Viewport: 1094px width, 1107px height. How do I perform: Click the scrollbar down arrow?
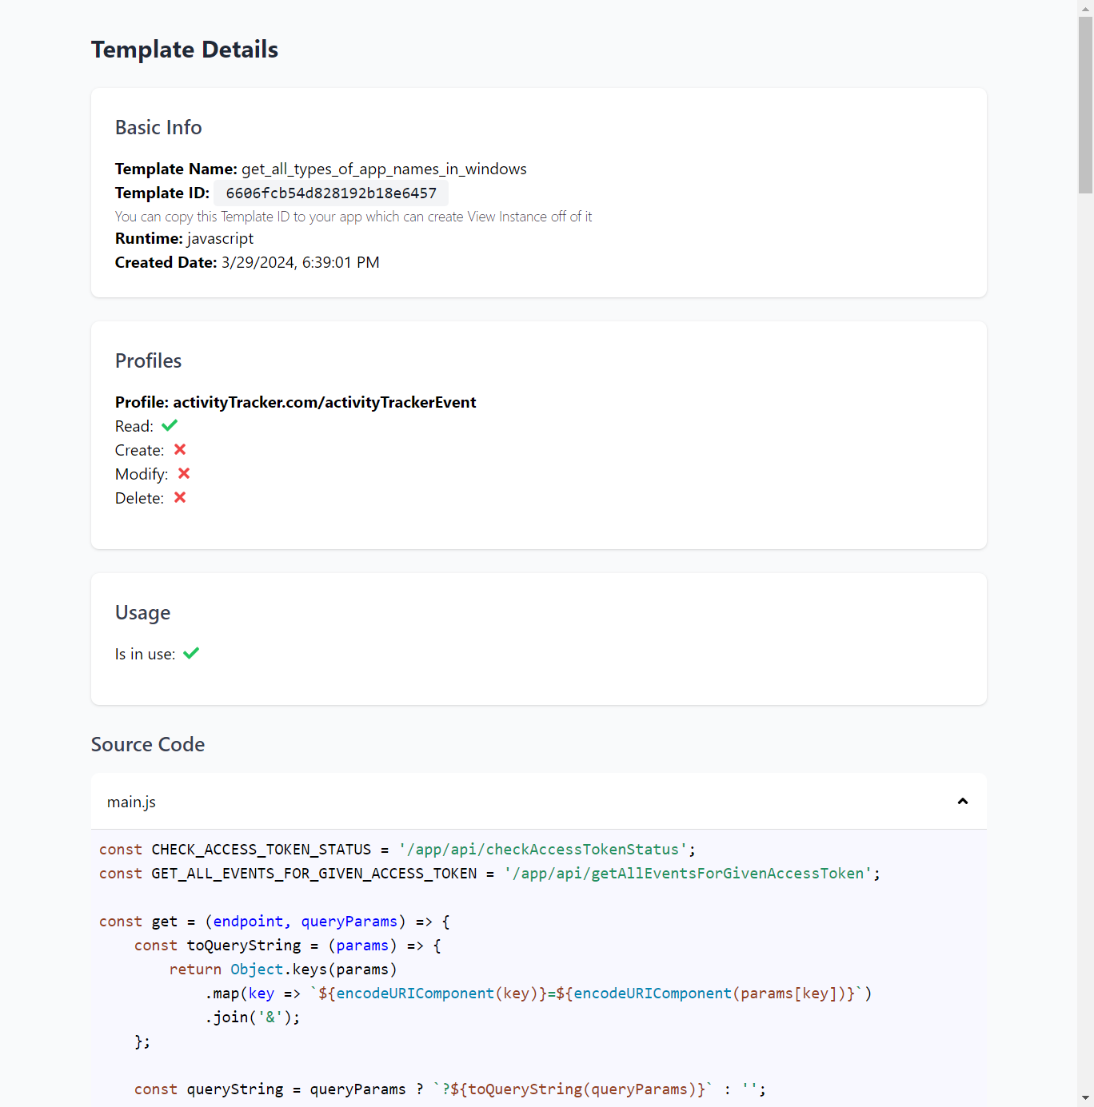pyautogui.click(x=1085, y=1098)
